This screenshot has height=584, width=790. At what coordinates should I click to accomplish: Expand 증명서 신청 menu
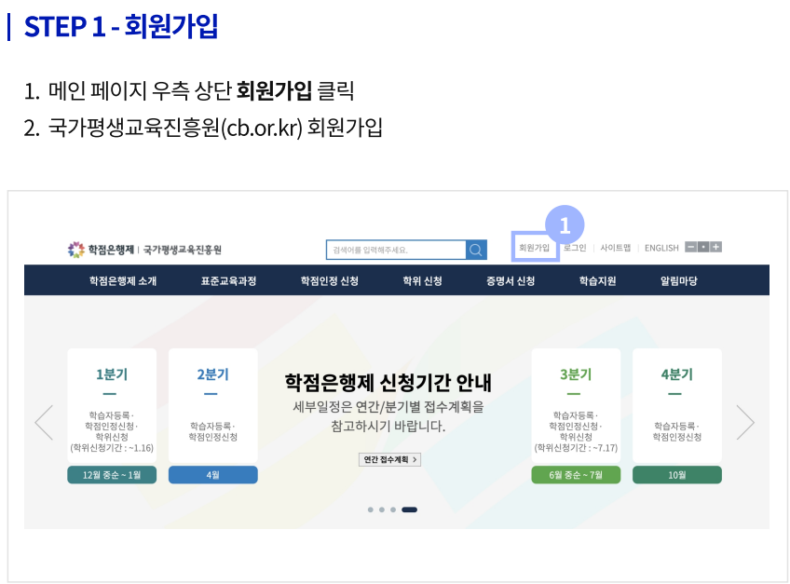pyautogui.click(x=510, y=280)
